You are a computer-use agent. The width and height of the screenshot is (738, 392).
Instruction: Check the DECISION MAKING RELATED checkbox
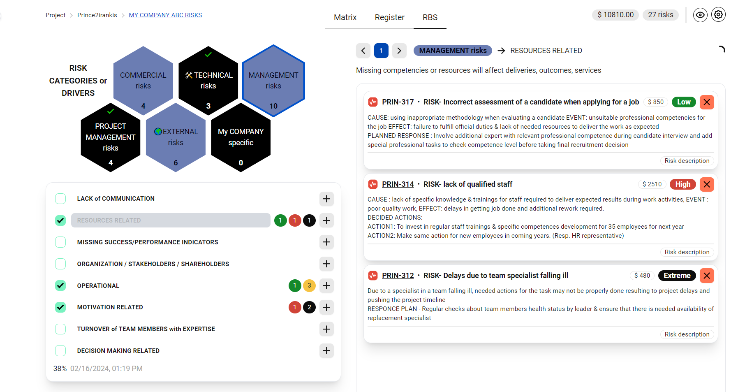[x=60, y=351]
